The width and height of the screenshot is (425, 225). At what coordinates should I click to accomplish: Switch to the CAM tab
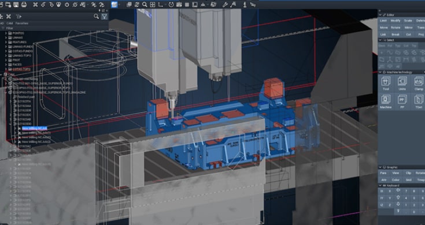(9, 24)
